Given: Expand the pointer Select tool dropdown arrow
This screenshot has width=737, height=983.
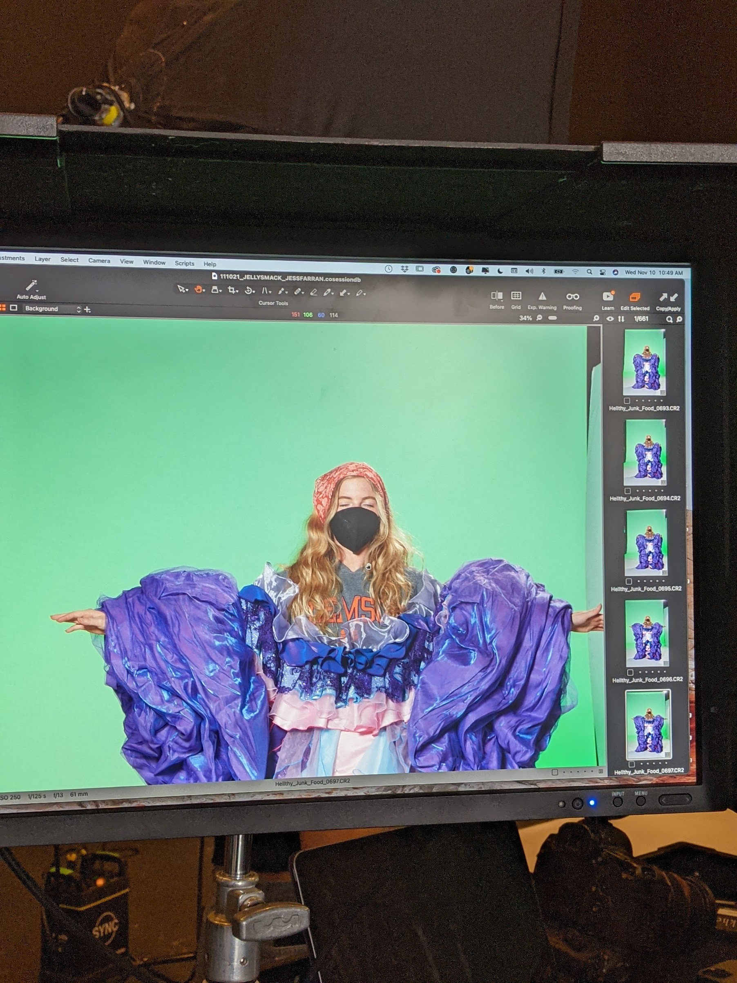Looking at the screenshot, I should (187, 291).
